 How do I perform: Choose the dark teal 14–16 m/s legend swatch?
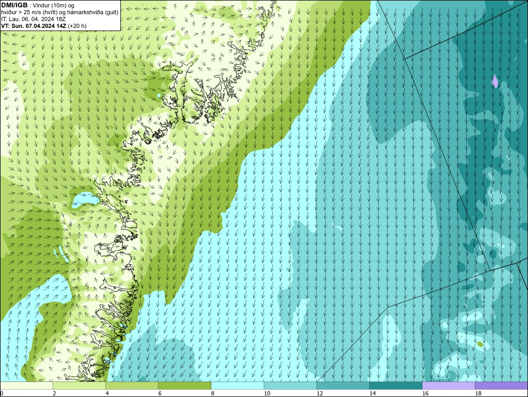pos(395,385)
